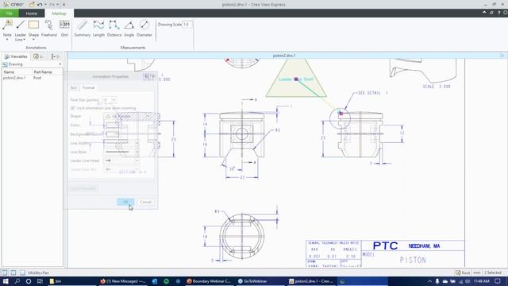The height and width of the screenshot is (286, 508).
Task: Open the Leader Line Head dropdown
Action: click(x=137, y=160)
